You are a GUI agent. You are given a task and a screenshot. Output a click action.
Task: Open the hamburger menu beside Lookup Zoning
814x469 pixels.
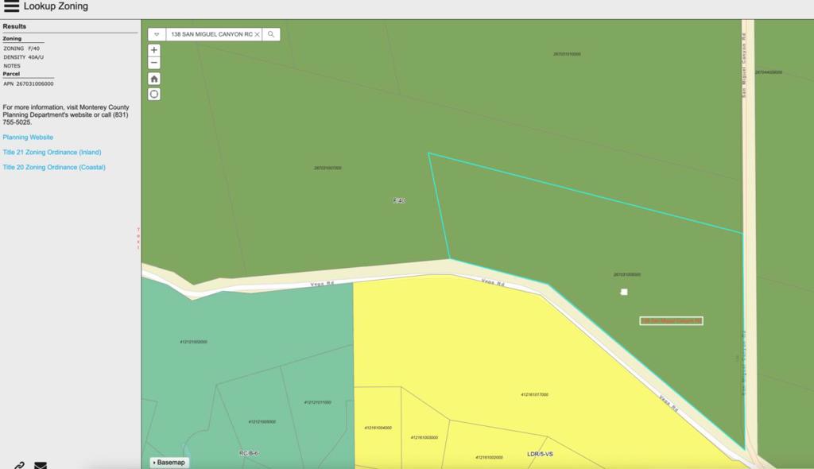click(11, 6)
